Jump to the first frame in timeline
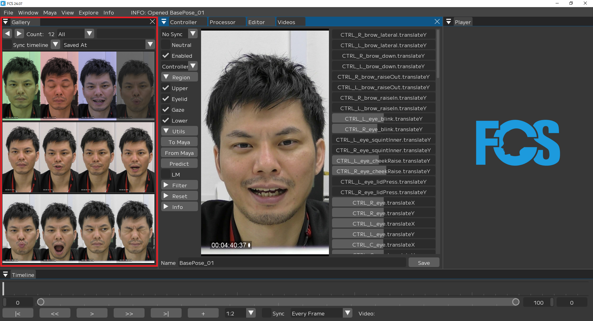Screen dimensions: 593x321 click(x=18, y=313)
